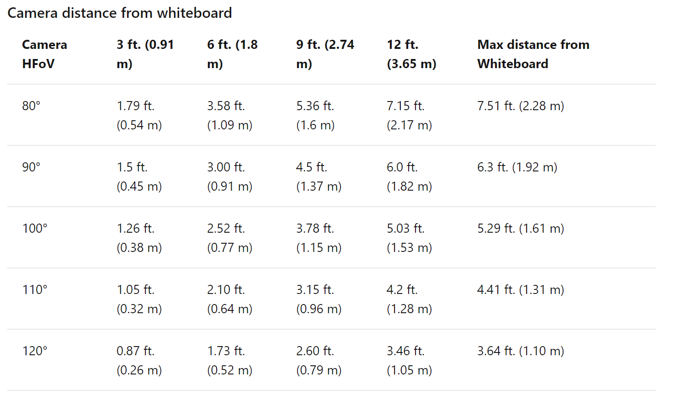Click the "Max distance from Whiteboard" header
This screenshot has width=681, height=406.
click(x=533, y=54)
